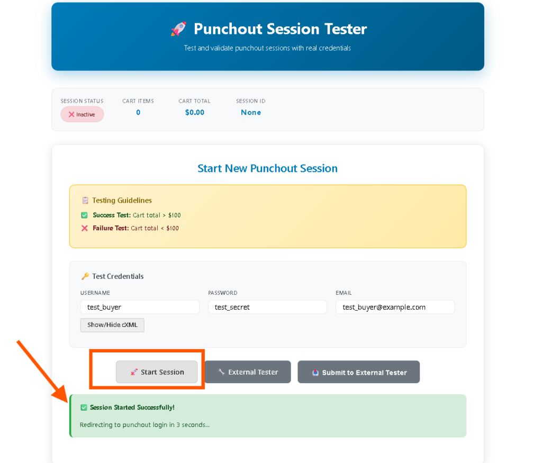Click the clipboard icon beside Testing Guidelines
This screenshot has height=463, width=542.
click(85, 201)
